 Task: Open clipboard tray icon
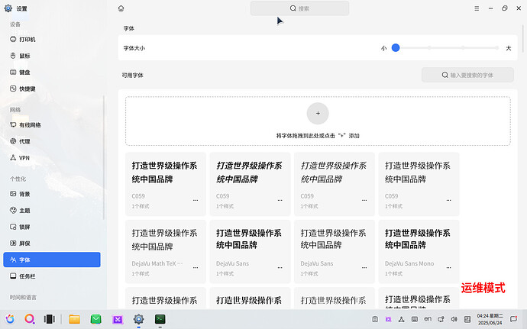tap(375, 319)
